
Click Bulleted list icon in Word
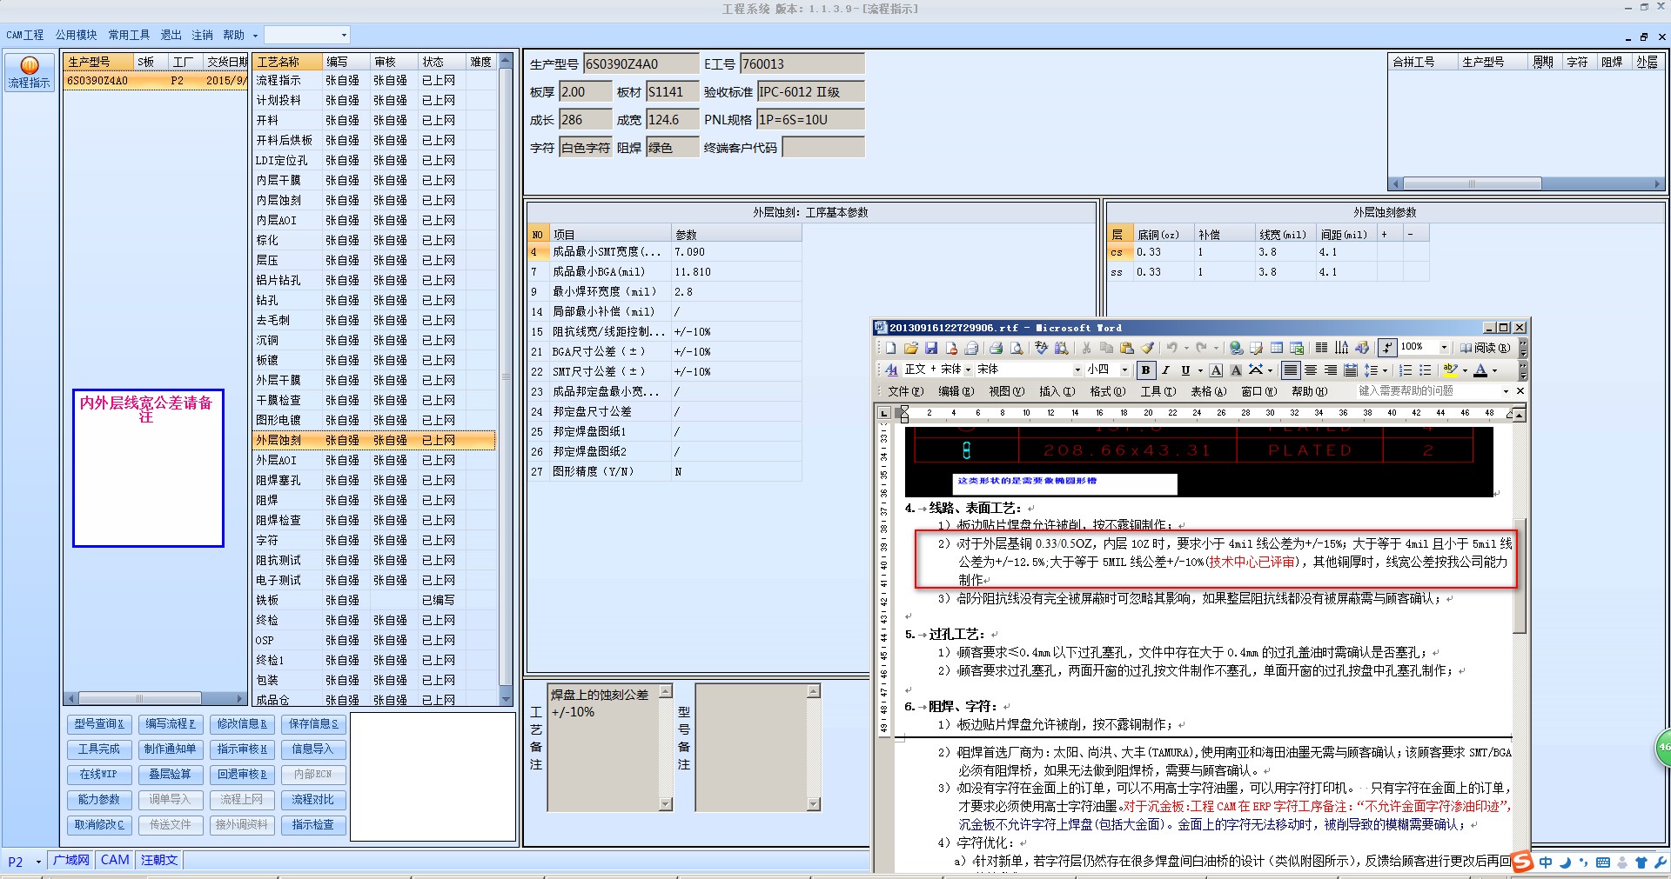click(1426, 370)
